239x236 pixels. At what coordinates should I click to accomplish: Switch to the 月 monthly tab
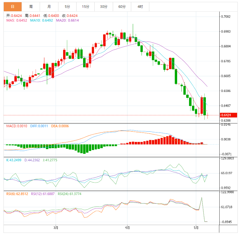tap(49, 7)
